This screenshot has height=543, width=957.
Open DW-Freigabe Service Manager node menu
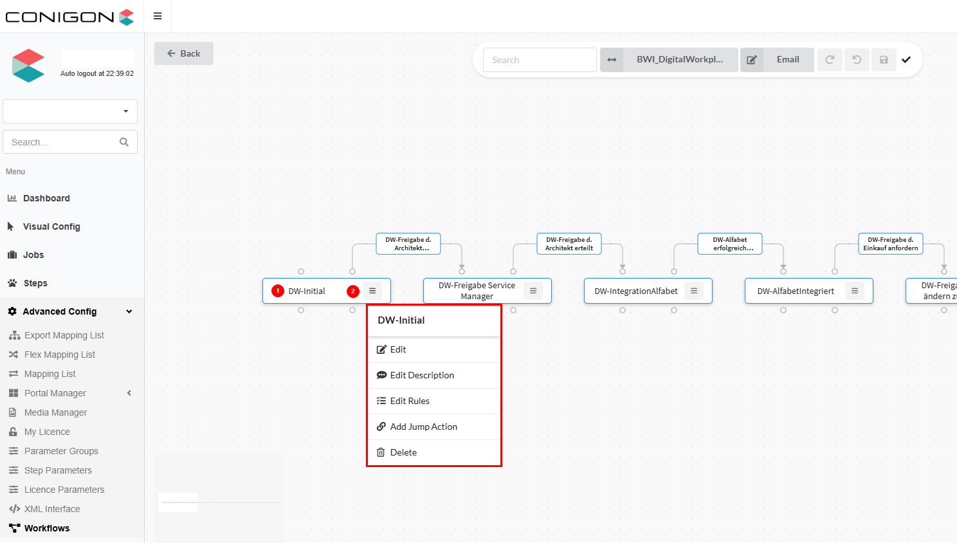[533, 291]
